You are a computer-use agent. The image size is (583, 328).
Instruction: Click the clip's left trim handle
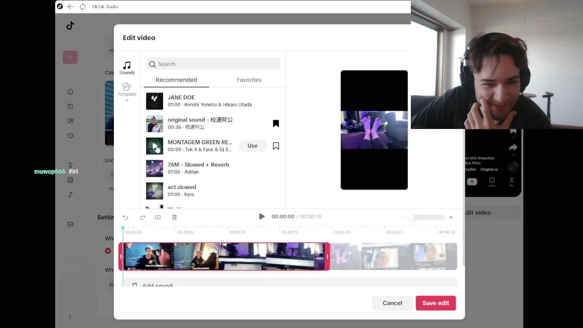coord(121,256)
